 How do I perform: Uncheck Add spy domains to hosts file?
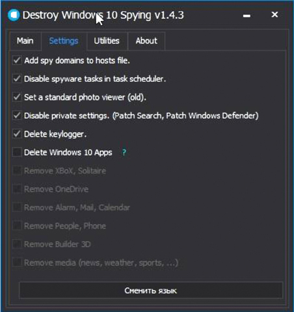(17, 60)
